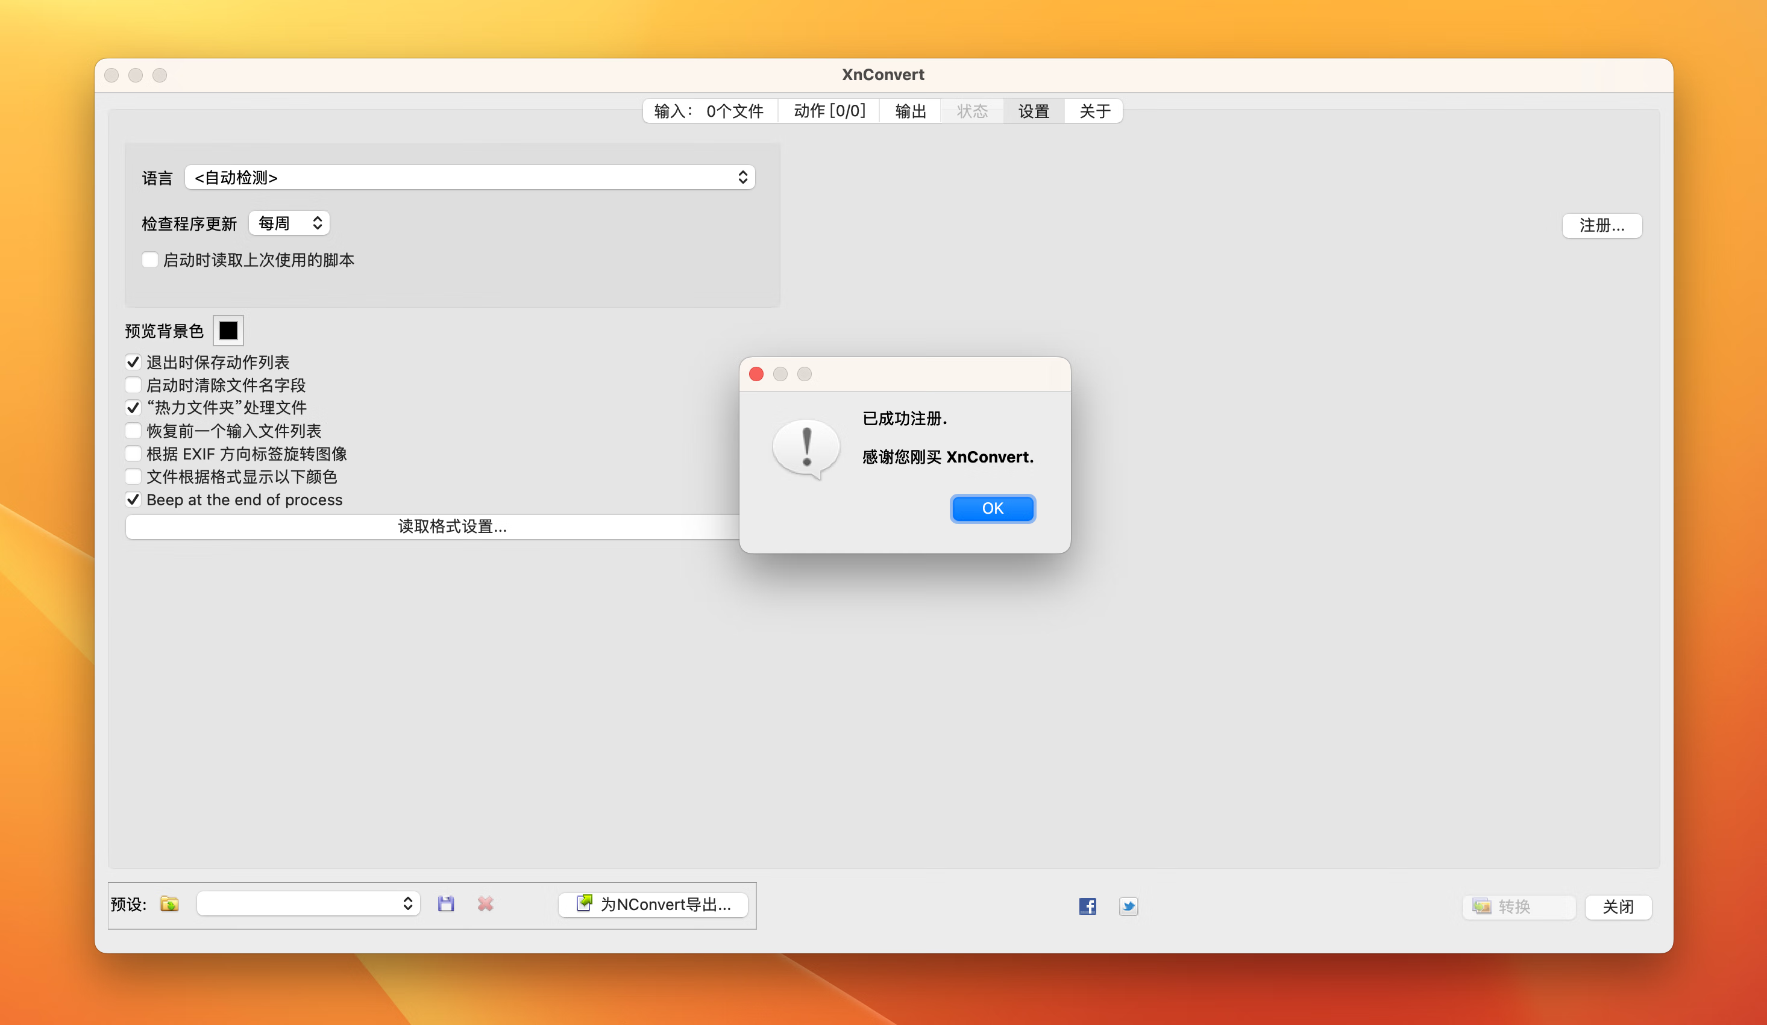Close the registration dialog via red button

(756, 374)
